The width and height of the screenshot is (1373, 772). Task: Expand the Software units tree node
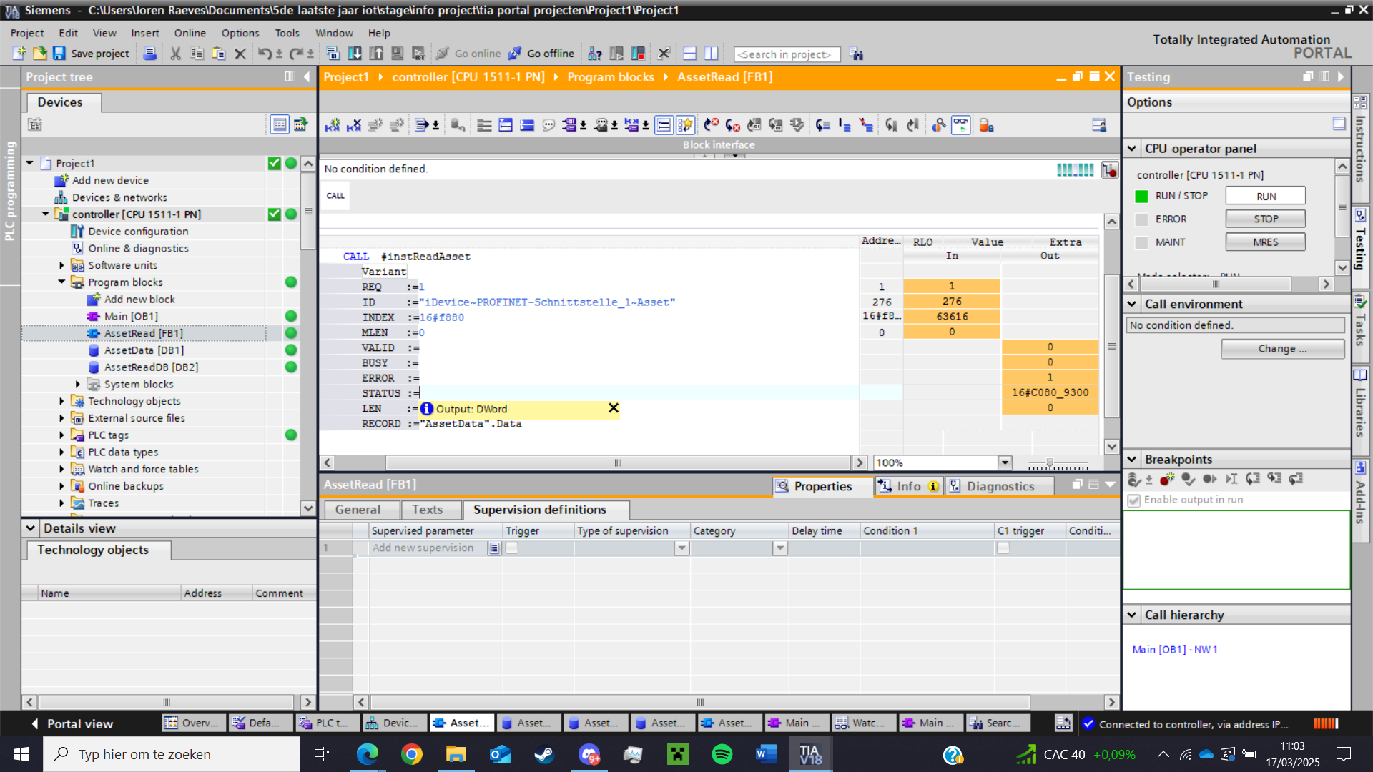pos(61,265)
